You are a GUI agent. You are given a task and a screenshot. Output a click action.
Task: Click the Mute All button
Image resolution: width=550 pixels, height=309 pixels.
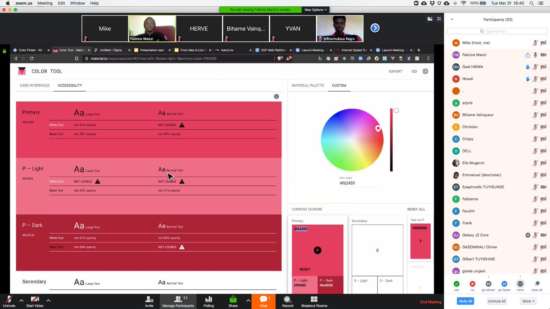466,301
